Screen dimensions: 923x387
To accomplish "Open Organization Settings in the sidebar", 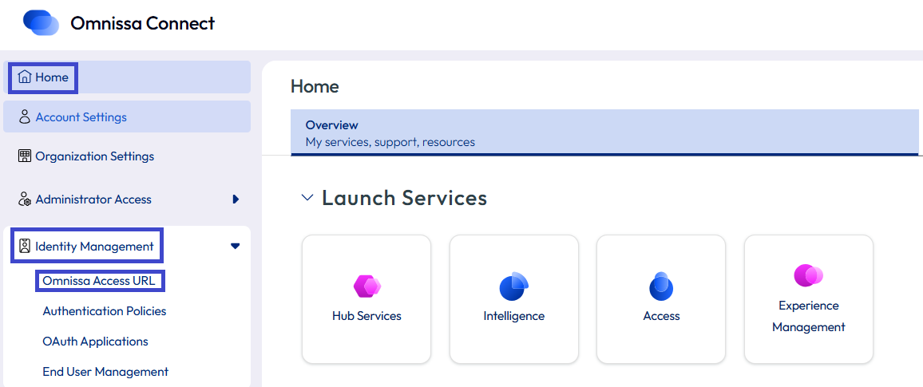I will coord(127,156).
